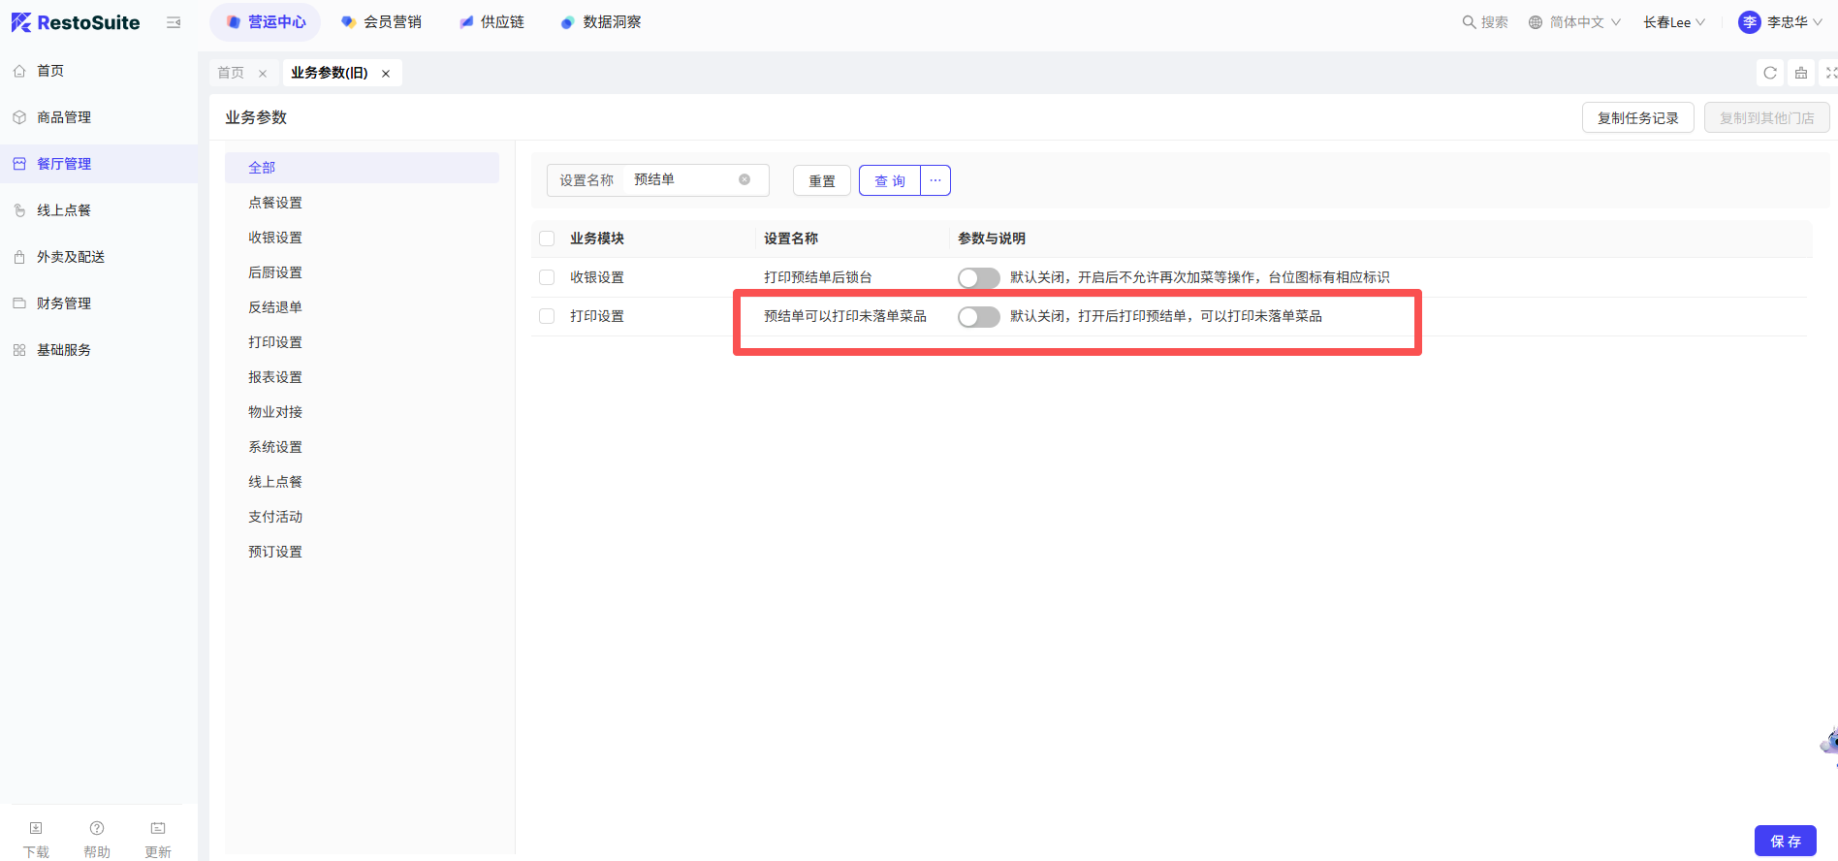Open the Help icon at bottom
The image size is (1838, 861).
point(97,829)
